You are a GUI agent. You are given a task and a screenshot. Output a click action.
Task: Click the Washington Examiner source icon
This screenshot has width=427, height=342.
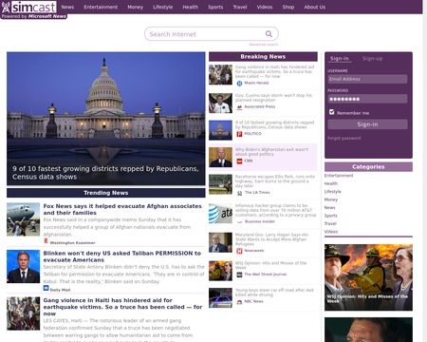[46, 241]
